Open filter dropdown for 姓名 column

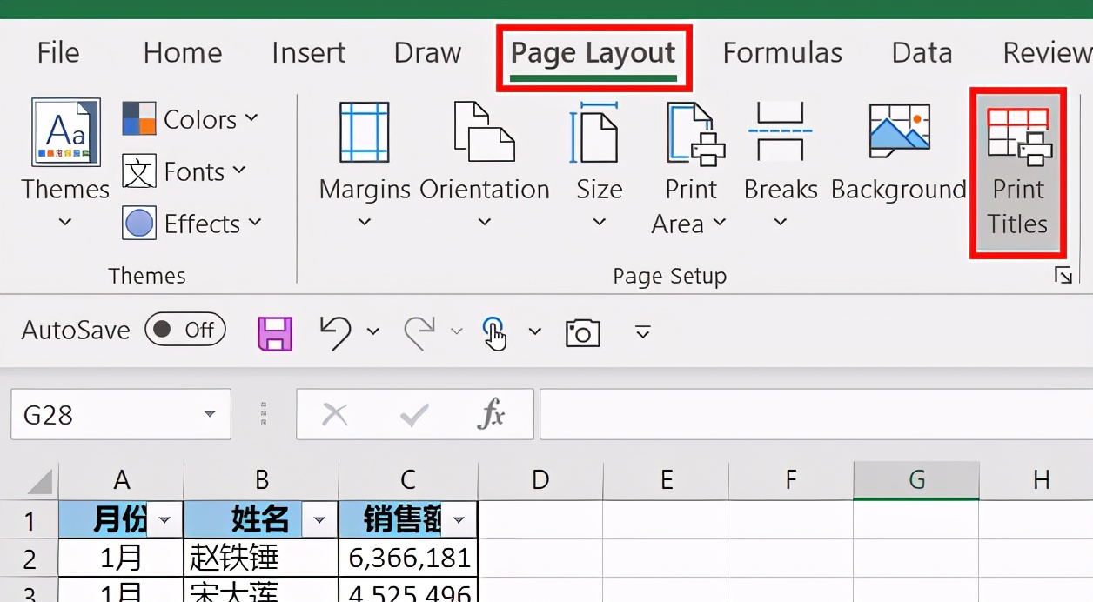tap(319, 520)
